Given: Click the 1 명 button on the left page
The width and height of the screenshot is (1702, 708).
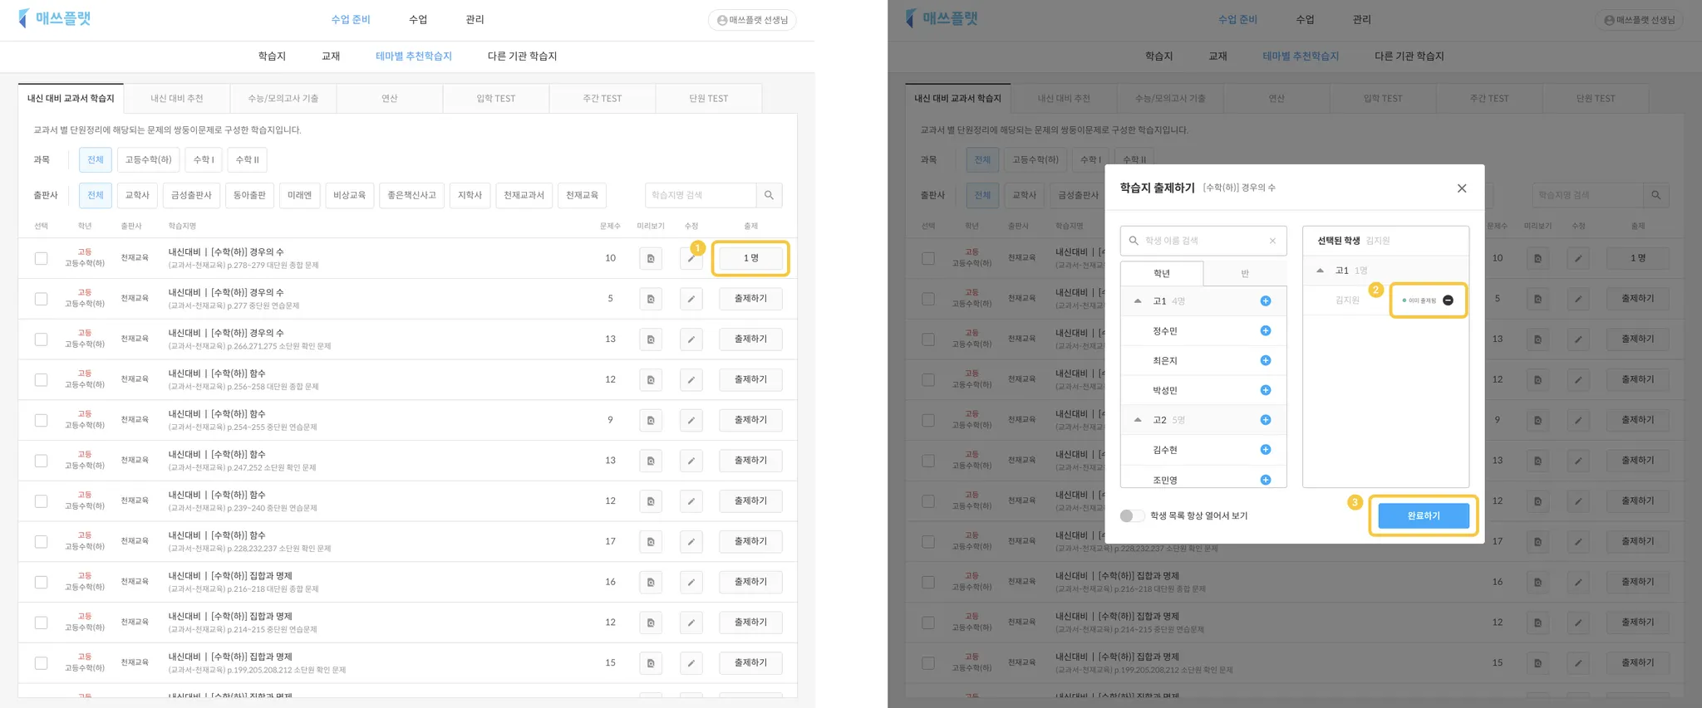Looking at the screenshot, I should 750,258.
